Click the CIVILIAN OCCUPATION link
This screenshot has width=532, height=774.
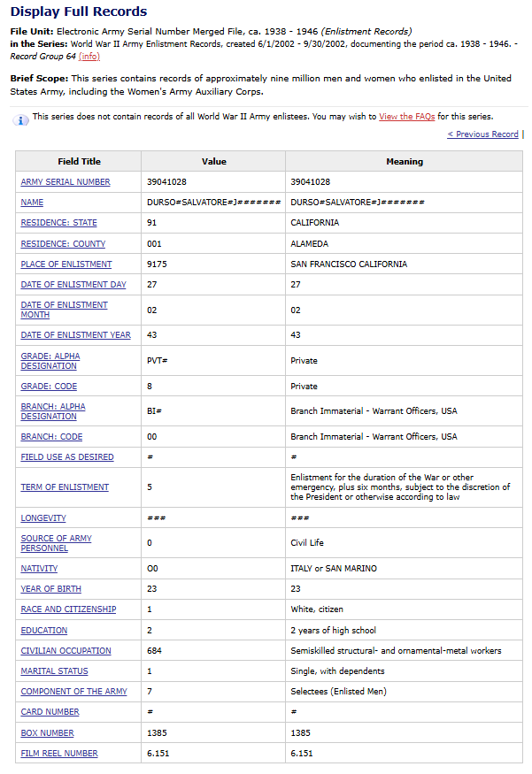(x=66, y=651)
